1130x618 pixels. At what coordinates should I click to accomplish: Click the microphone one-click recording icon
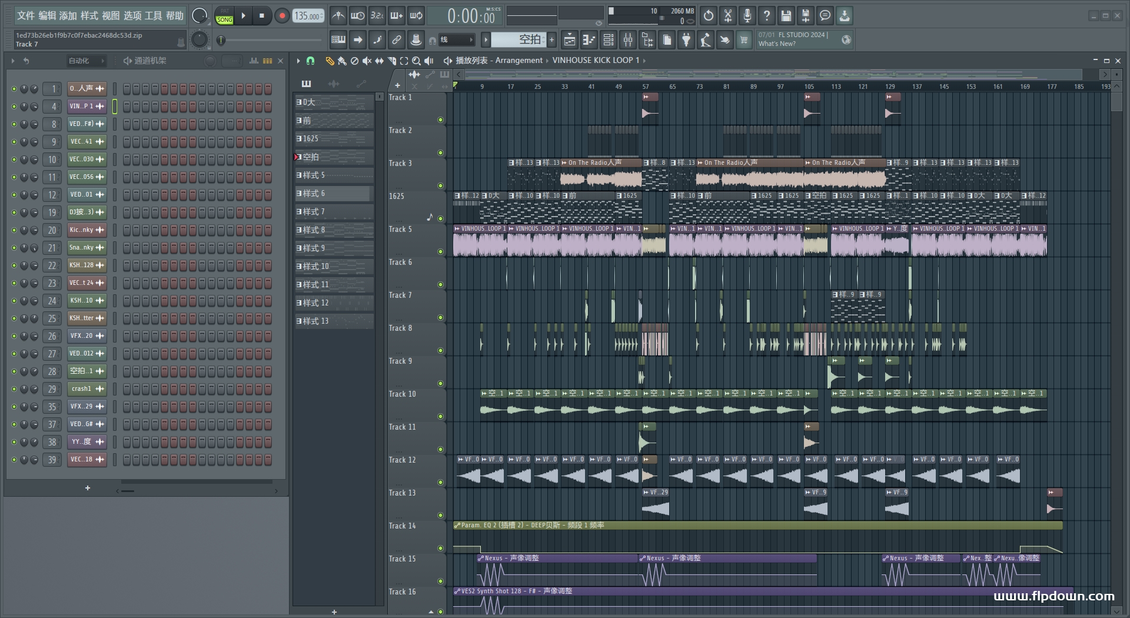click(747, 16)
